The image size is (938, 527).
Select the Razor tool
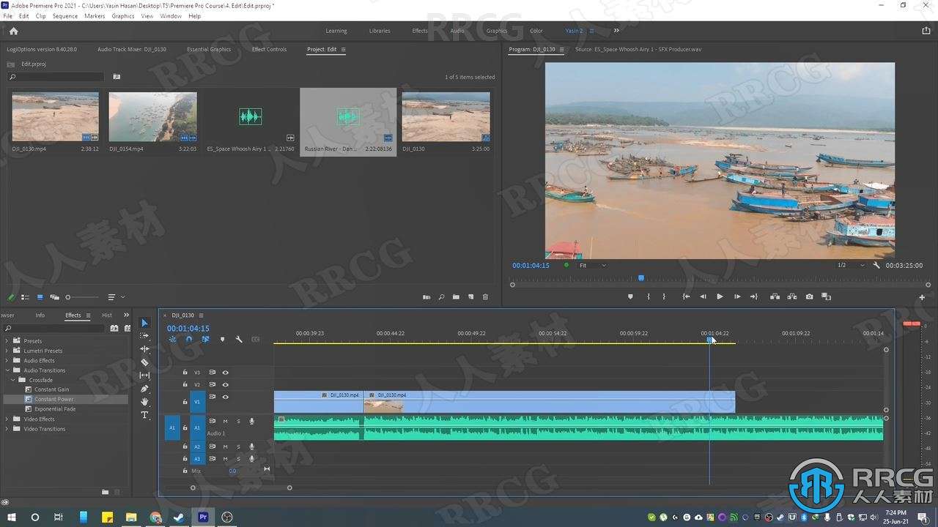[144, 362]
